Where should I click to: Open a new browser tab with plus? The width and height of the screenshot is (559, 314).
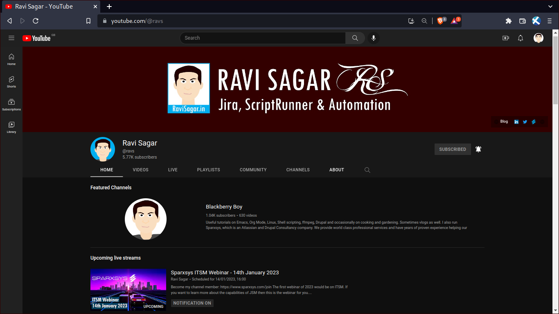[109, 7]
